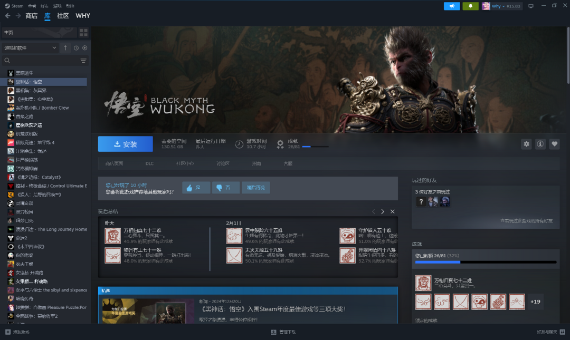Click the thumbs-up recommend button
The width and height of the screenshot is (570, 340).
pos(196,188)
